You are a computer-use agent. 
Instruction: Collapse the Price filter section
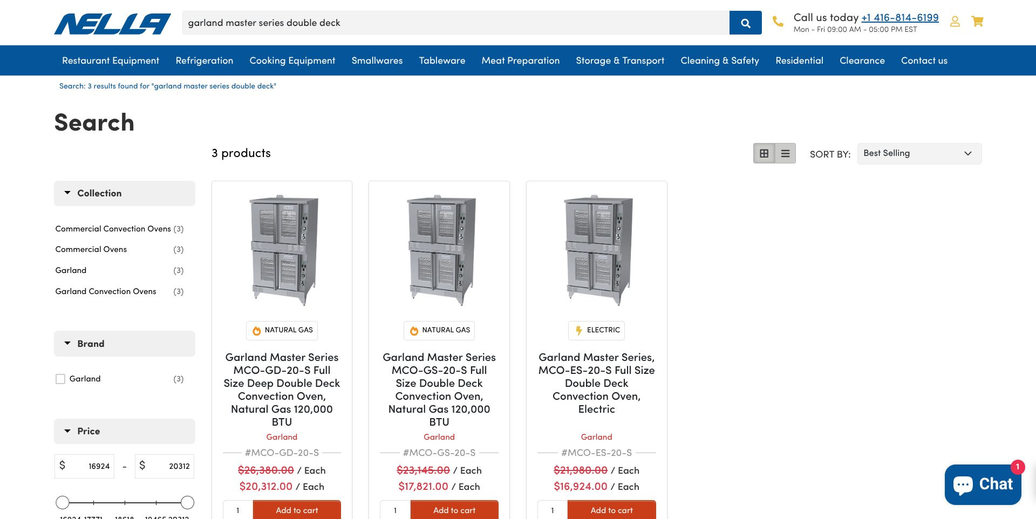click(124, 431)
